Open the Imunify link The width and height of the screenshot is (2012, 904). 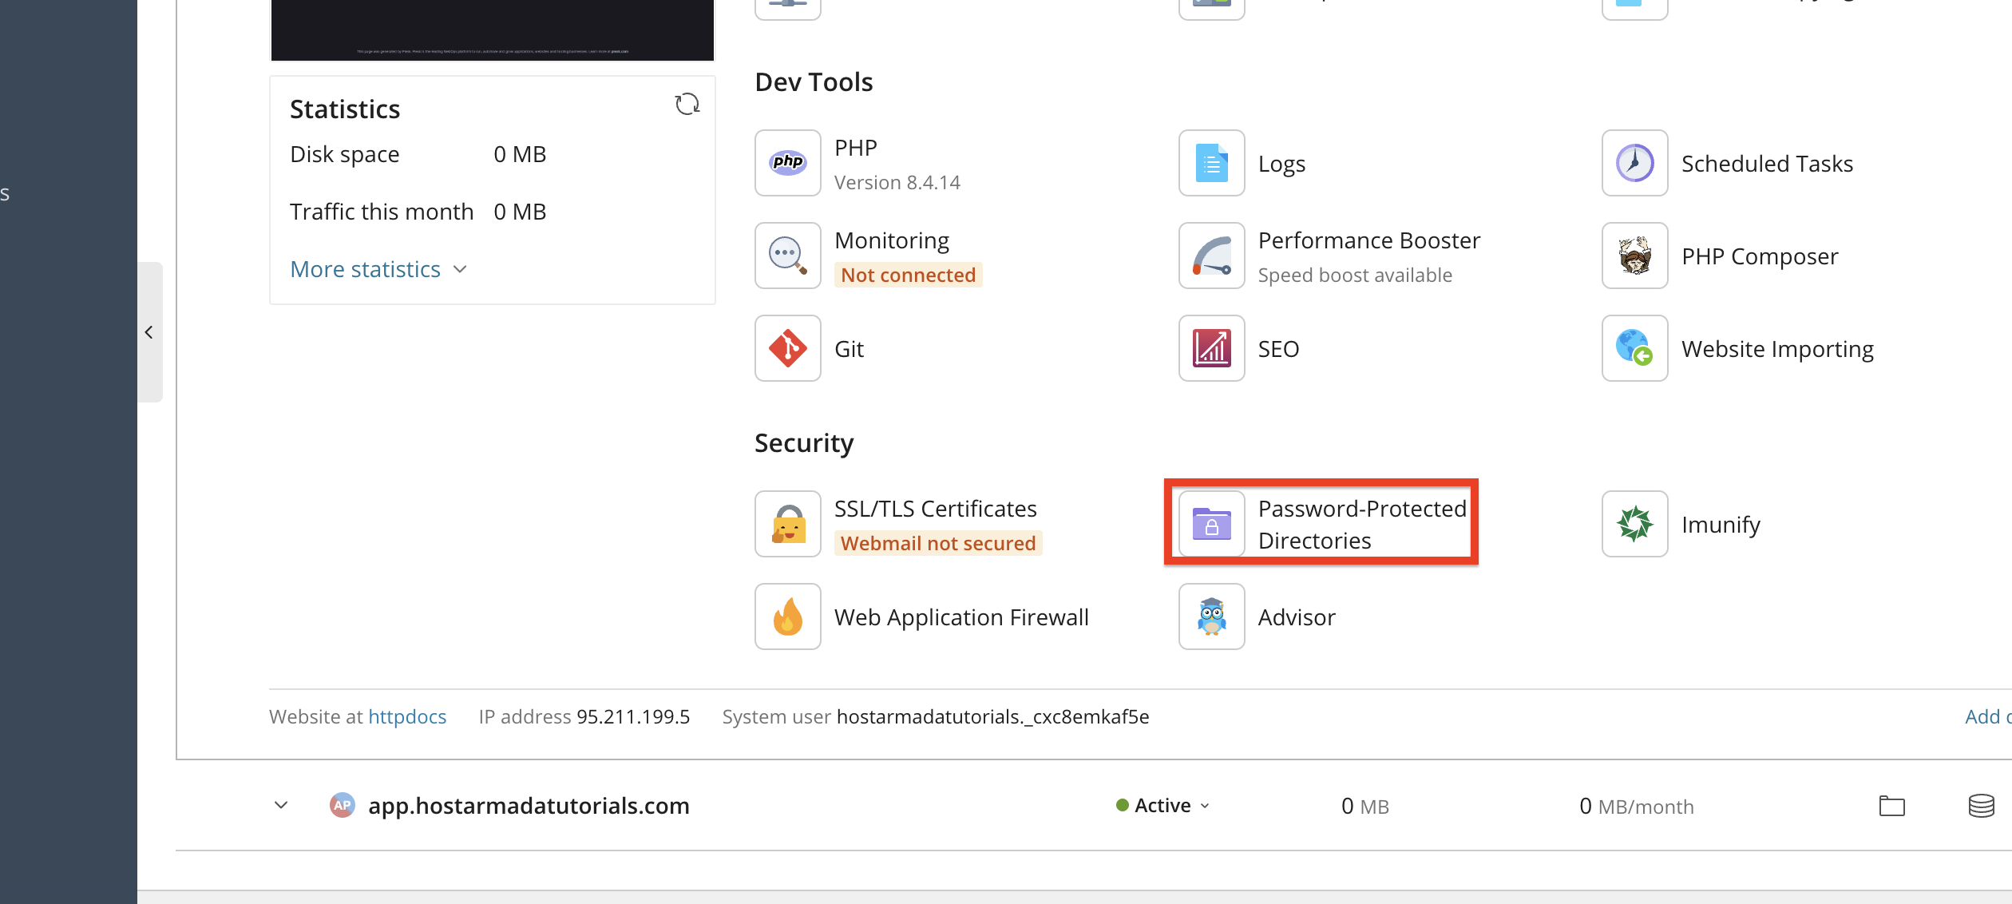1721,525
